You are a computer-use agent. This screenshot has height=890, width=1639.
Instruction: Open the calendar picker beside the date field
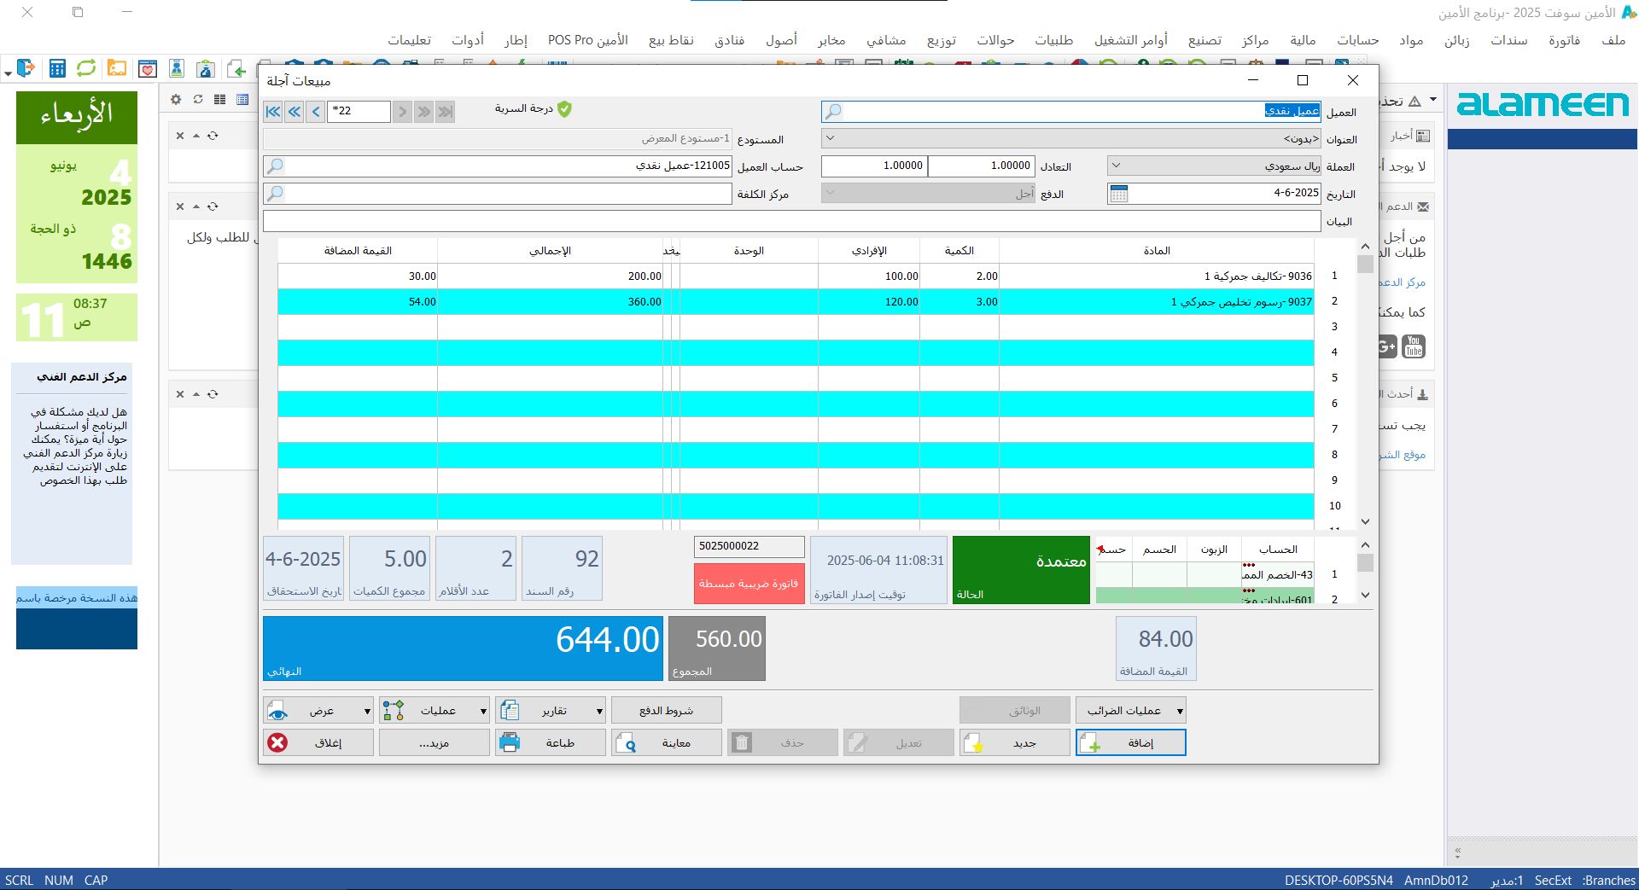click(1118, 194)
